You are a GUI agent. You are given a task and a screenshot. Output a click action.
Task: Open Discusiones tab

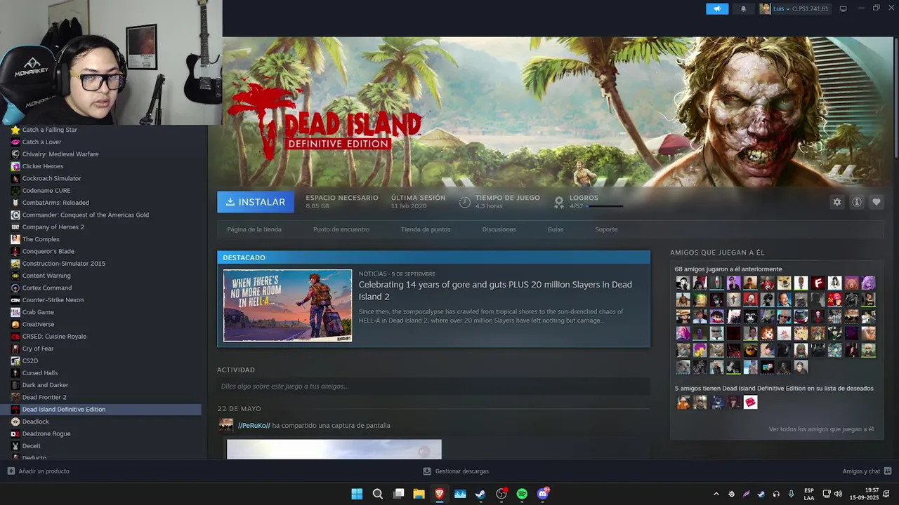499,229
